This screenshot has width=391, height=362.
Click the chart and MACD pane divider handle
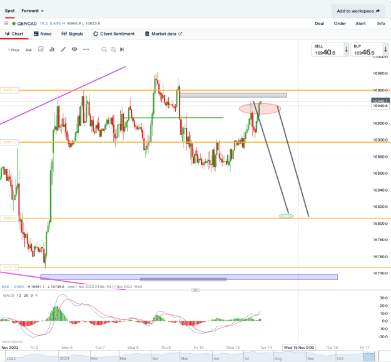[x=195, y=290]
